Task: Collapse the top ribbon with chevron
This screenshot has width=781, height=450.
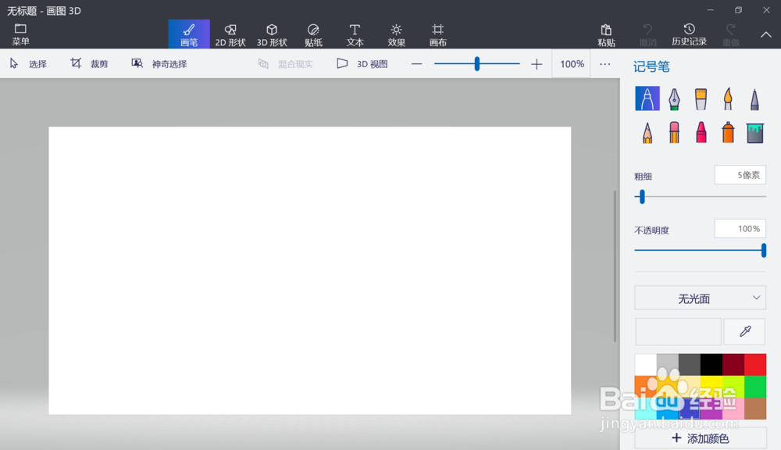Action: [766, 34]
